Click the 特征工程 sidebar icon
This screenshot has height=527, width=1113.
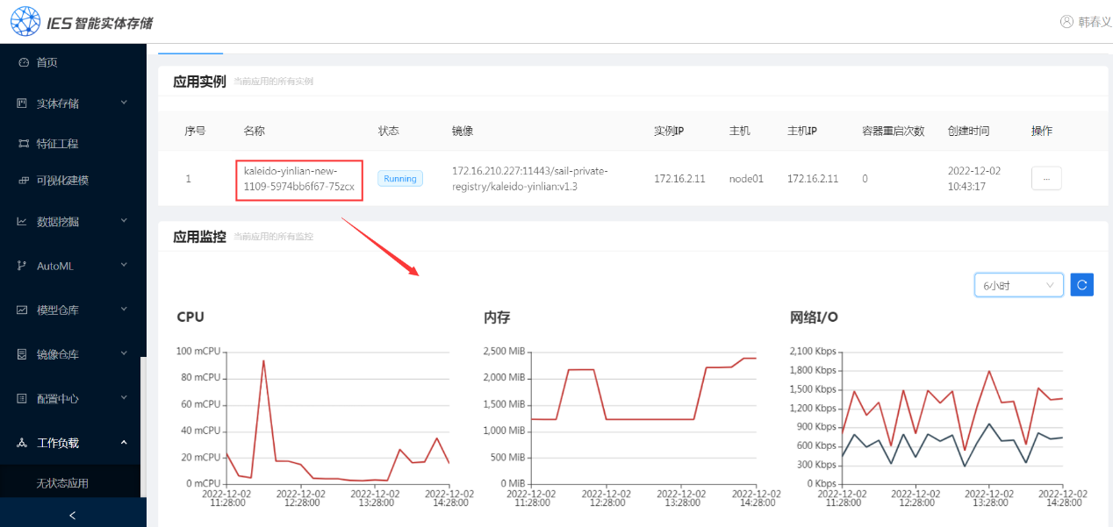(x=24, y=144)
